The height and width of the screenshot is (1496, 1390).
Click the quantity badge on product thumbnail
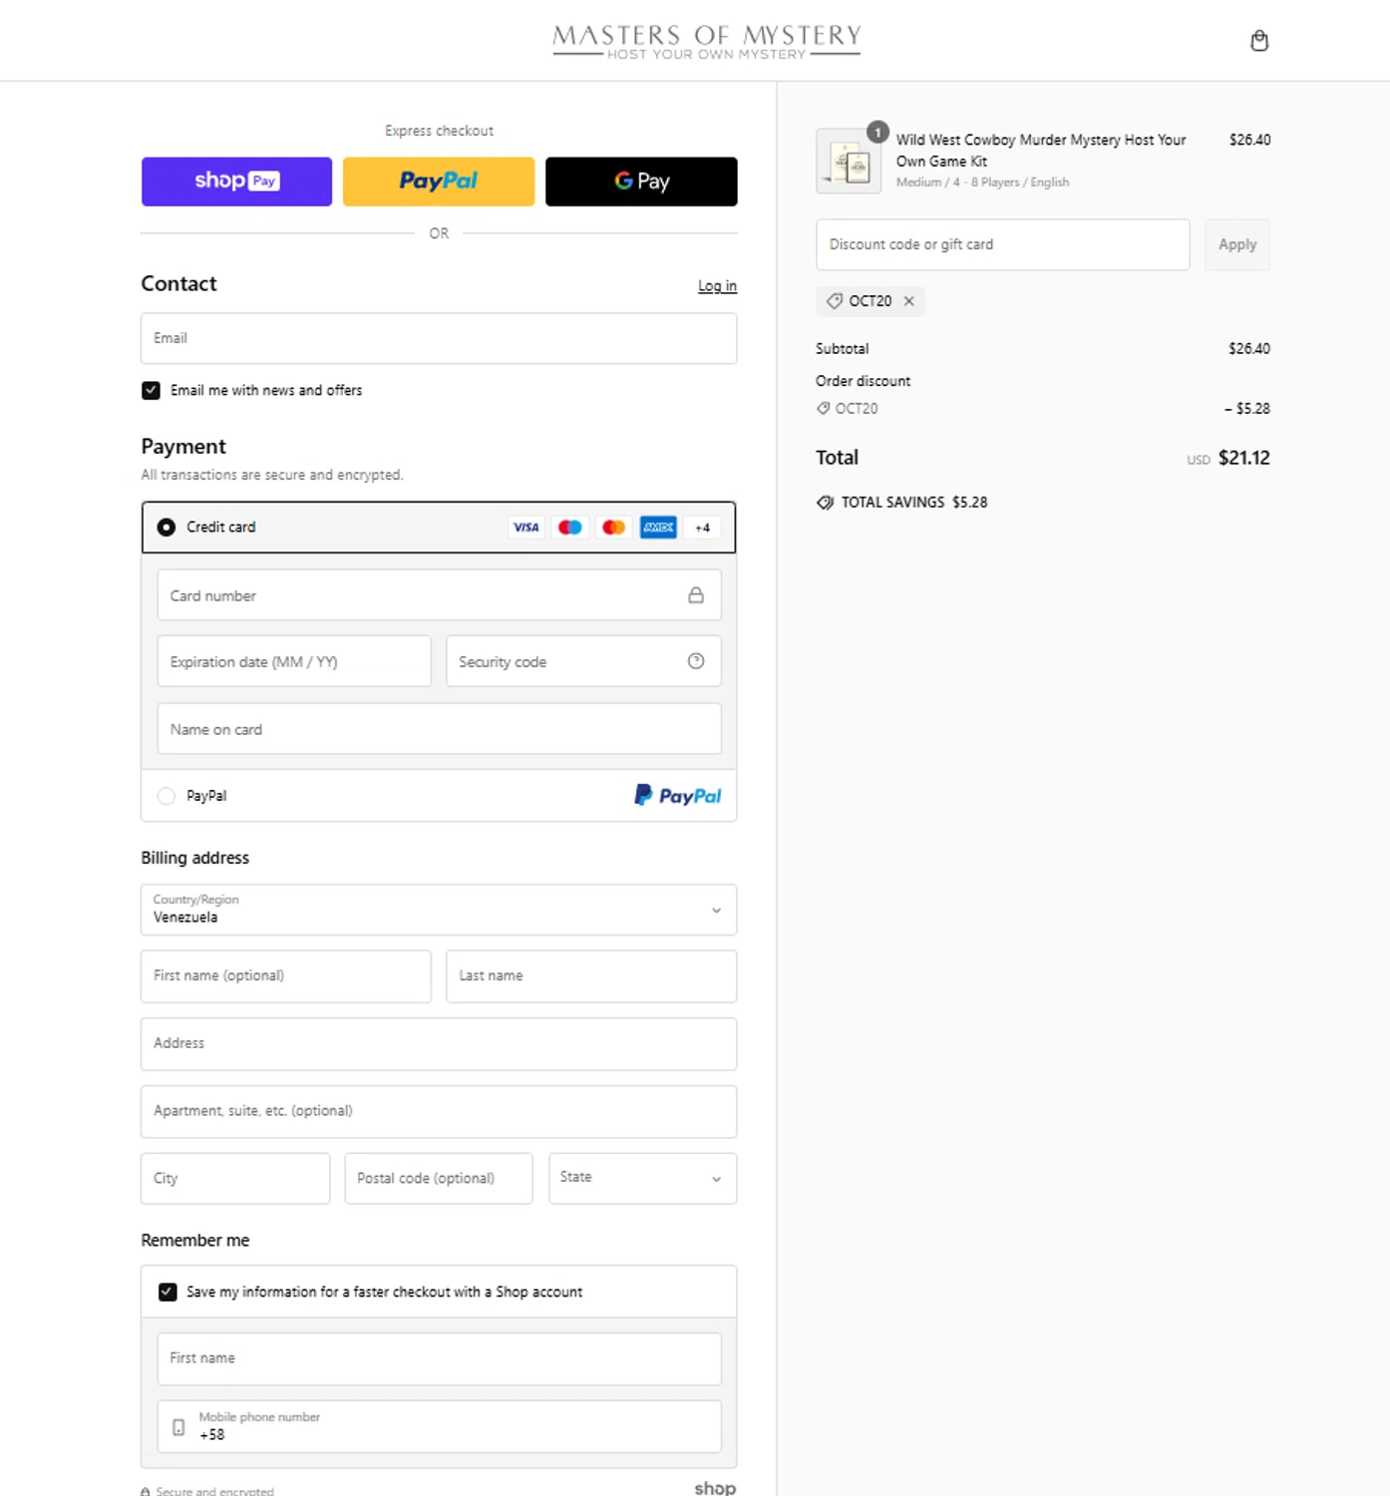point(877,132)
